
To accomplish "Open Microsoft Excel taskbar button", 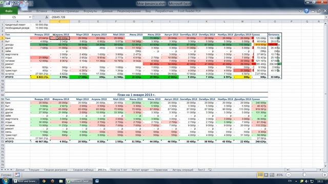I will coord(79,181).
